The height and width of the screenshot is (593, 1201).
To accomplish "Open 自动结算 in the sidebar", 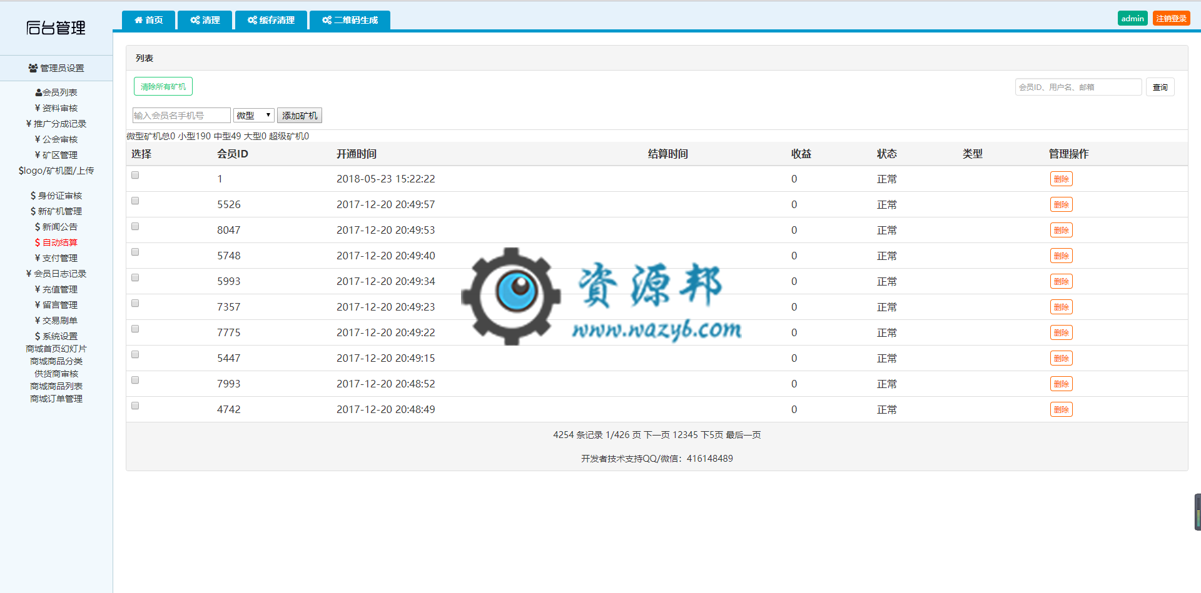I will pos(56,242).
